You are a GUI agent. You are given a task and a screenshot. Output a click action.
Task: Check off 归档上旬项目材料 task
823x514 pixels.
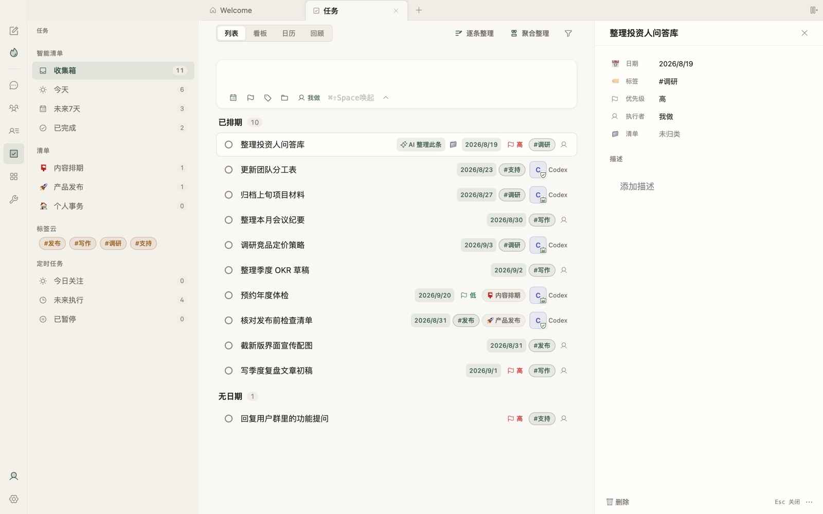coord(228,195)
